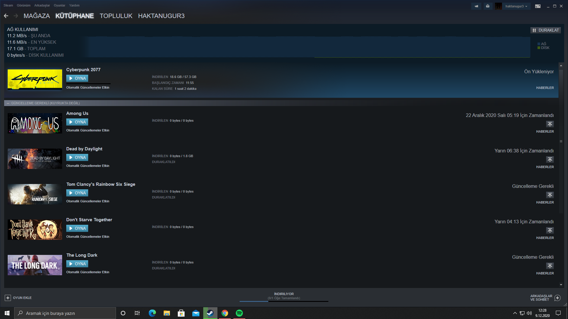Collapse the Güncelleme Gerekli section
This screenshot has height=319, width=568.
pos(8,103)
